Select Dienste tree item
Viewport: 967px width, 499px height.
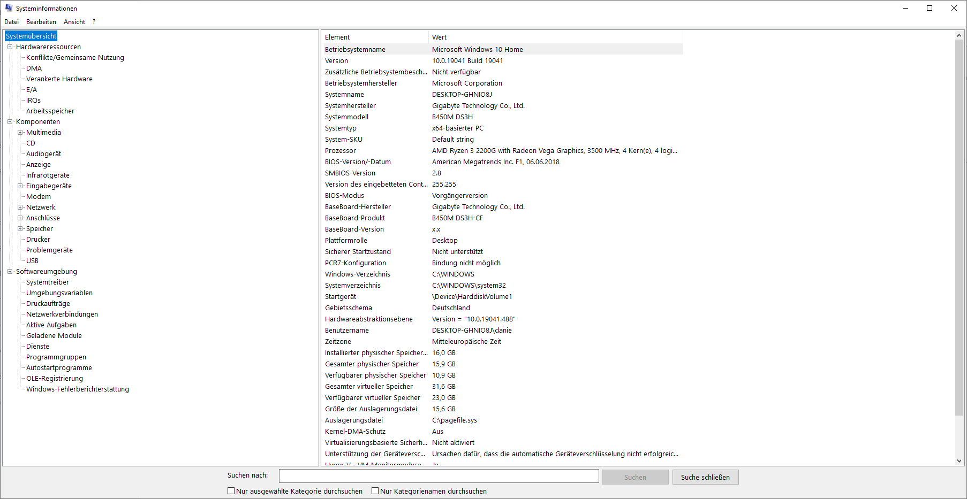[x=37, y=347]
